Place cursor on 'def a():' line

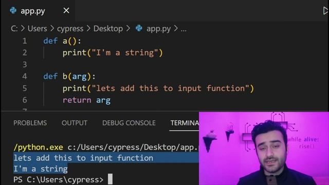(x=62, y=41)
